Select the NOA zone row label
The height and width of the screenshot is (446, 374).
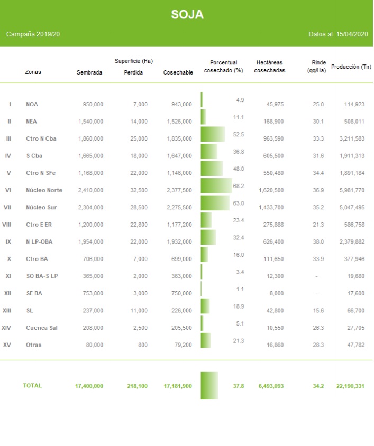pos(32,105)
